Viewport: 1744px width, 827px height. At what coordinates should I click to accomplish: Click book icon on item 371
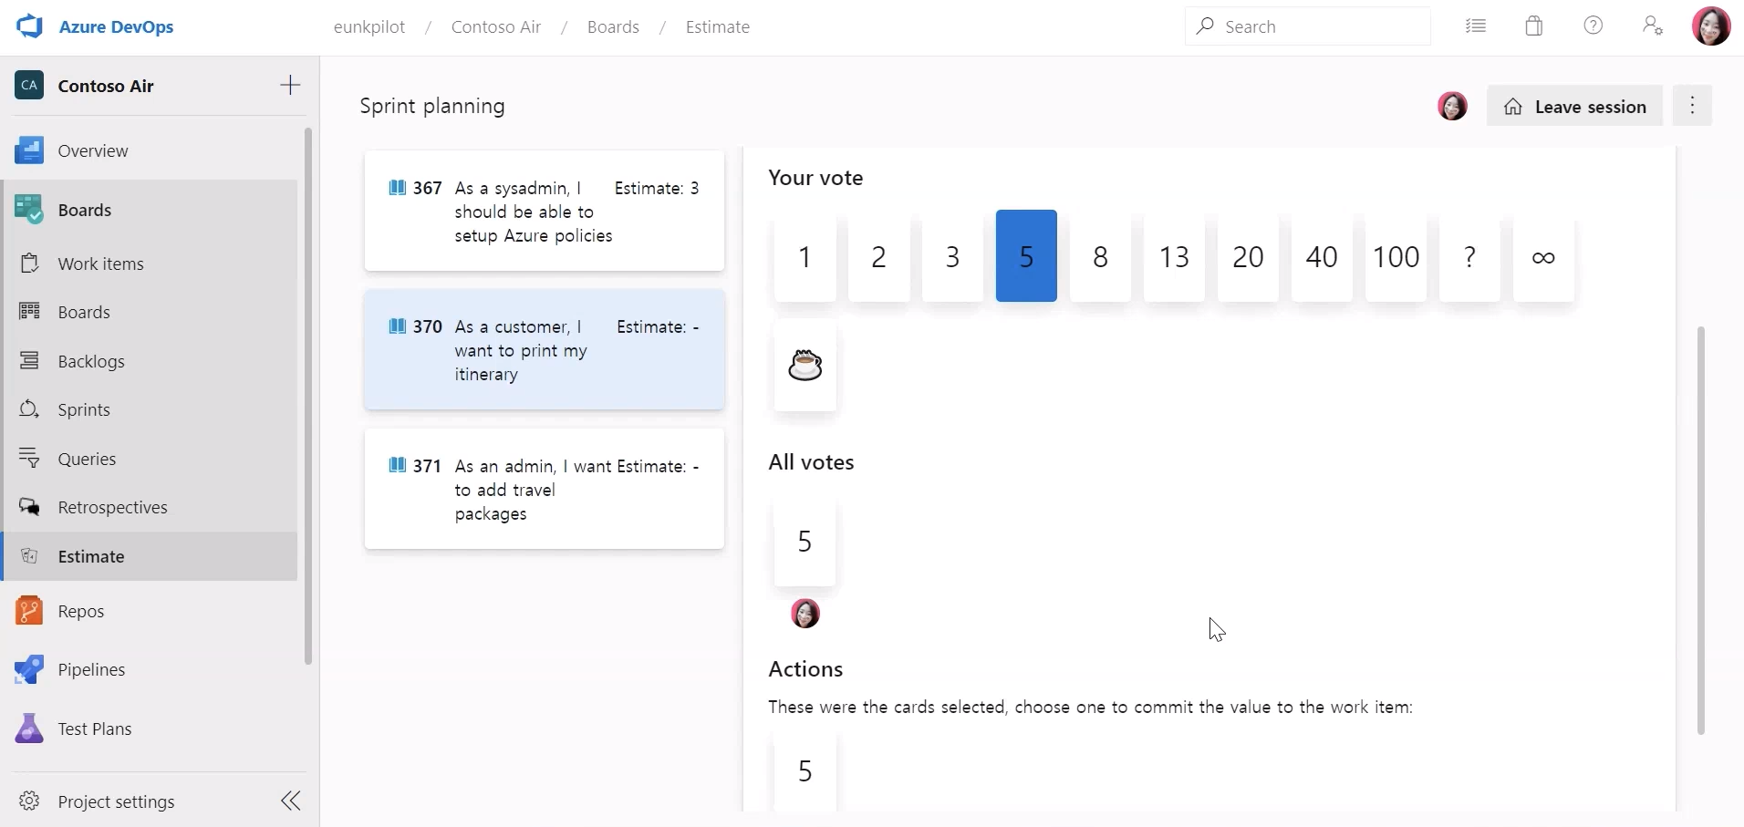(x=398, y=465)
